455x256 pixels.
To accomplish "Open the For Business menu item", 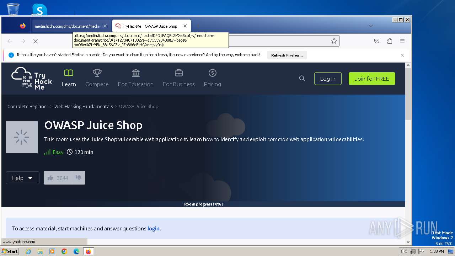I will [178, 78].
